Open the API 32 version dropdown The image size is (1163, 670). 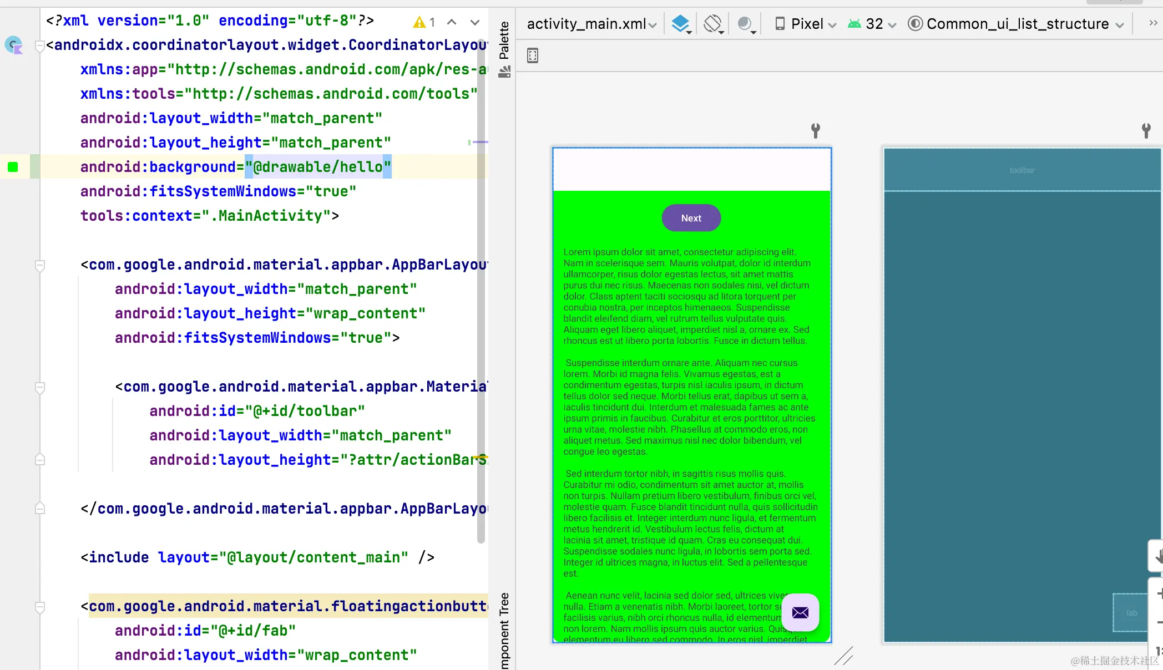pos(872,24)
